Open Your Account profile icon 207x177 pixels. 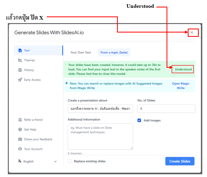click(x=20, y=149)
